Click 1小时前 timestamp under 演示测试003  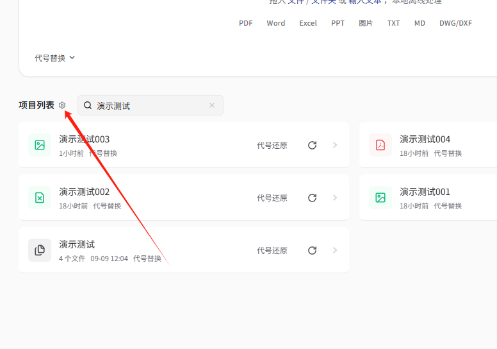[71, 153]
